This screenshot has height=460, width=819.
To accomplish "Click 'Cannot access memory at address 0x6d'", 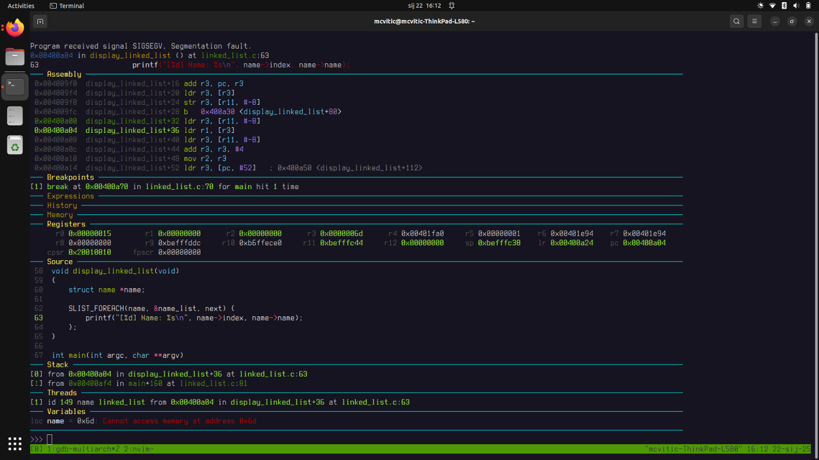I will pyautogui.click(x=180, y=421).
